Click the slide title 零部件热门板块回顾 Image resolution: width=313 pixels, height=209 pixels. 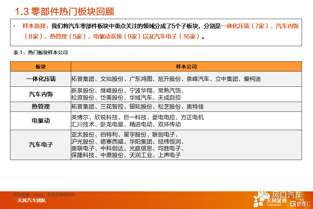[x=73, y=12]
